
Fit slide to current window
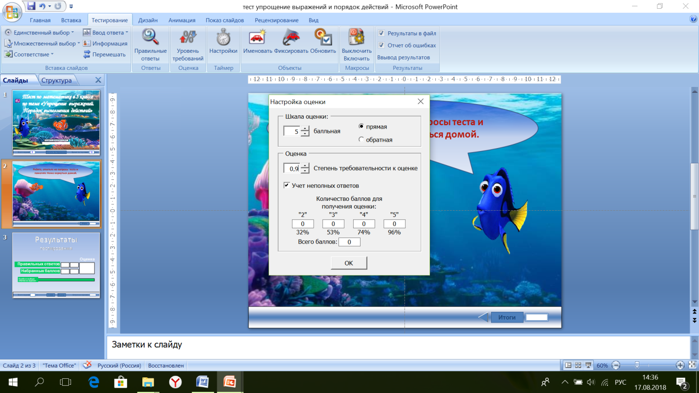pos(692,365)
